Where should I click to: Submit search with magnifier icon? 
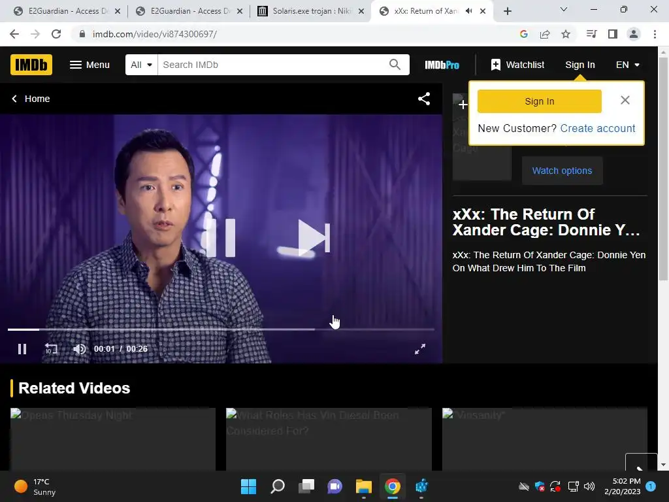[x=395, y=65]
